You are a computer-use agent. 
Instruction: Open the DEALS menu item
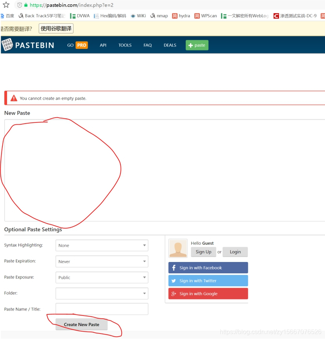[170, 45]
